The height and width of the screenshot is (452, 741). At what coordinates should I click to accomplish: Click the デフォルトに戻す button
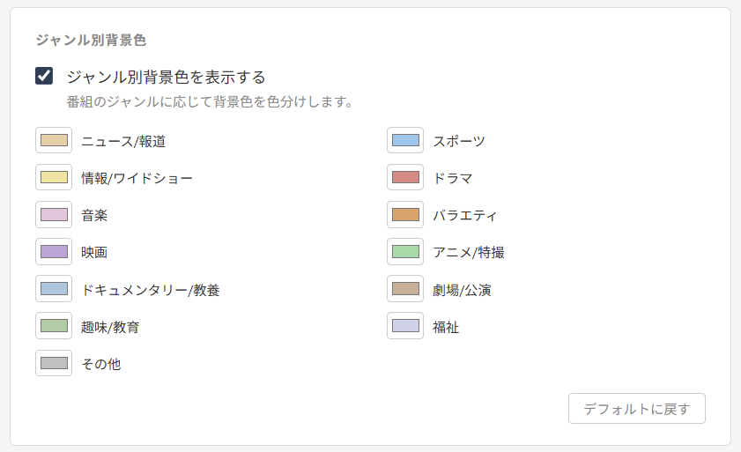[x=637, y=409]
